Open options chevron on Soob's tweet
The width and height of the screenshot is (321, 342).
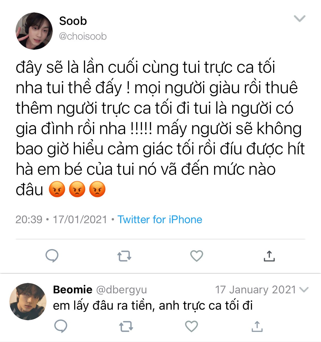pos(300,19)
